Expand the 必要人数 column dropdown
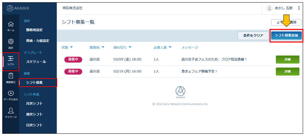The image size is (305, 136). coord(170,47)
